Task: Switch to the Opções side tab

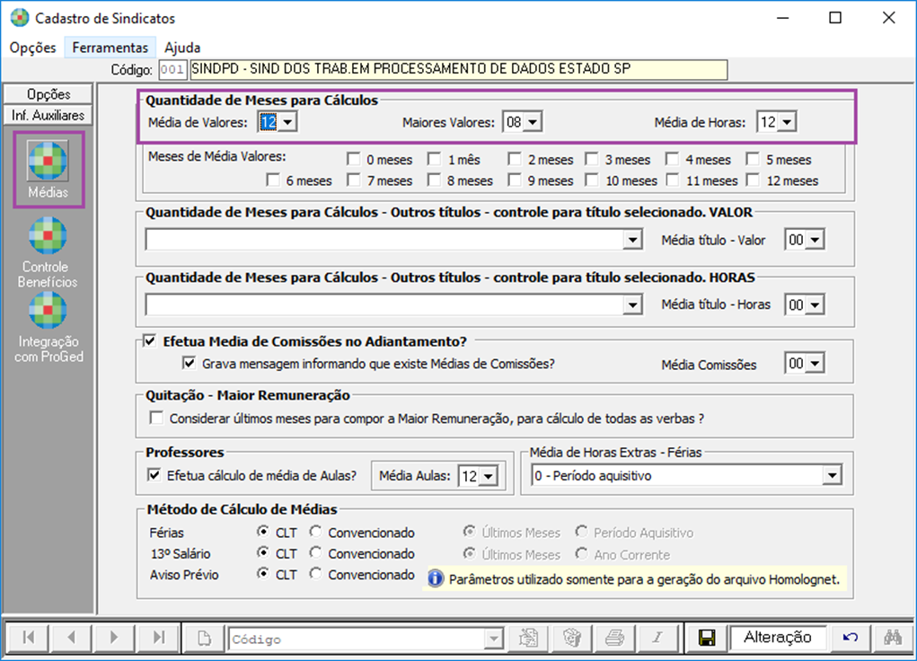Action: coord(48,94)
